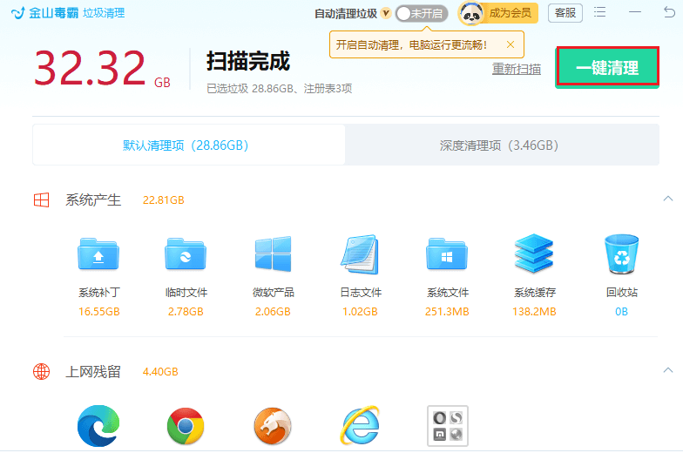Click the 上网残留 globe icon
683x453 pixels.
coord(42,371)
